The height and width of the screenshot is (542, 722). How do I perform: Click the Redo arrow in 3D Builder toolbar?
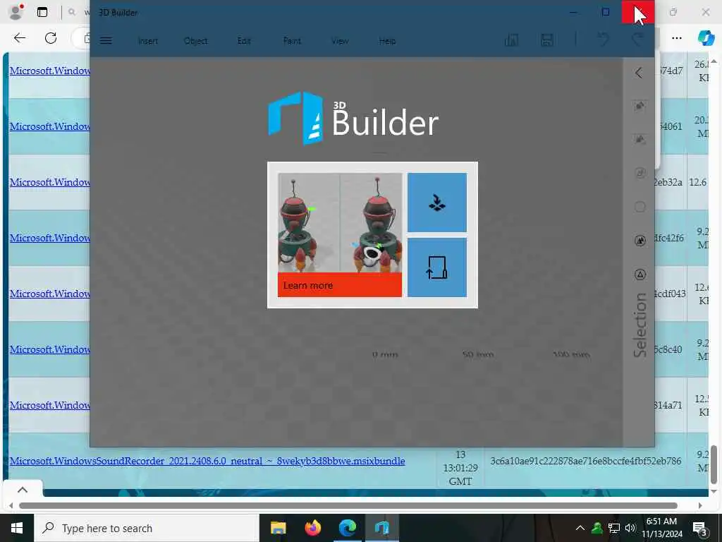click(637, 40)
